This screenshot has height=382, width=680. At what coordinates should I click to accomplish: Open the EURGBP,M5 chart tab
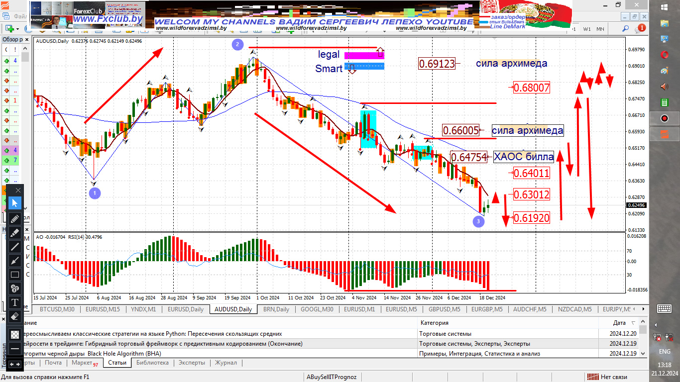click(x=487, y=309)
